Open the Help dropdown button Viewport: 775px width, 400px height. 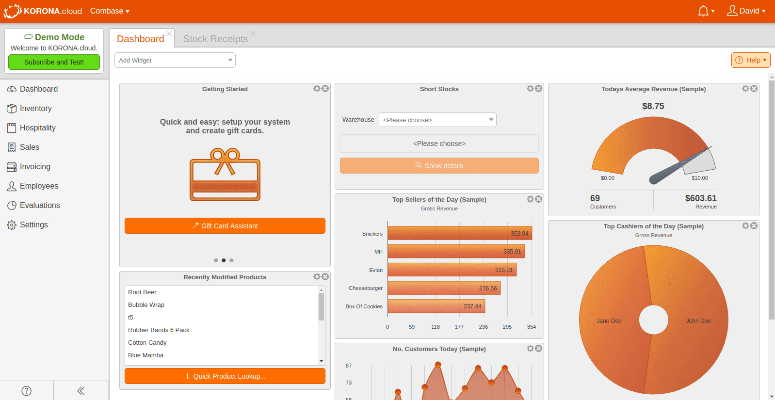click(x=751, y=60)
